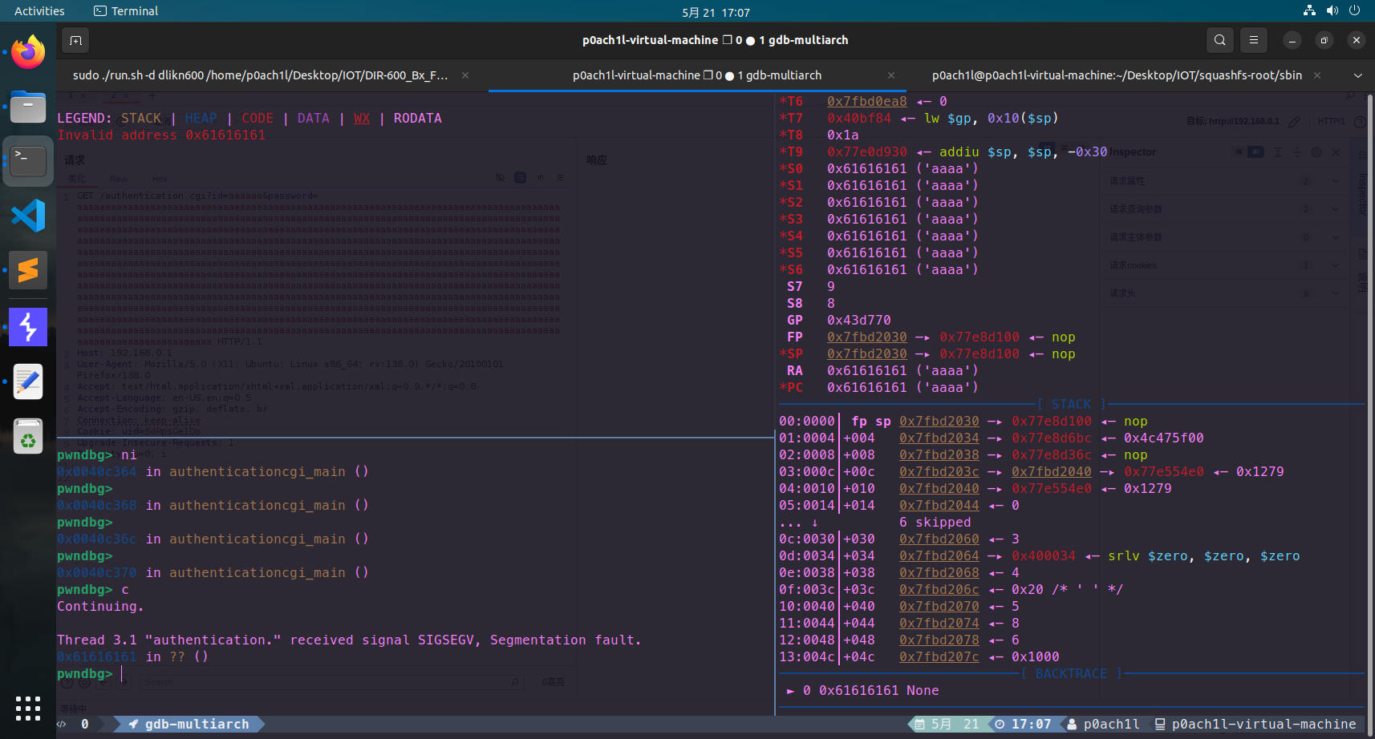
Task: Open the terminal search tool
Action: pyautogui.click(x=1219, y=40)
